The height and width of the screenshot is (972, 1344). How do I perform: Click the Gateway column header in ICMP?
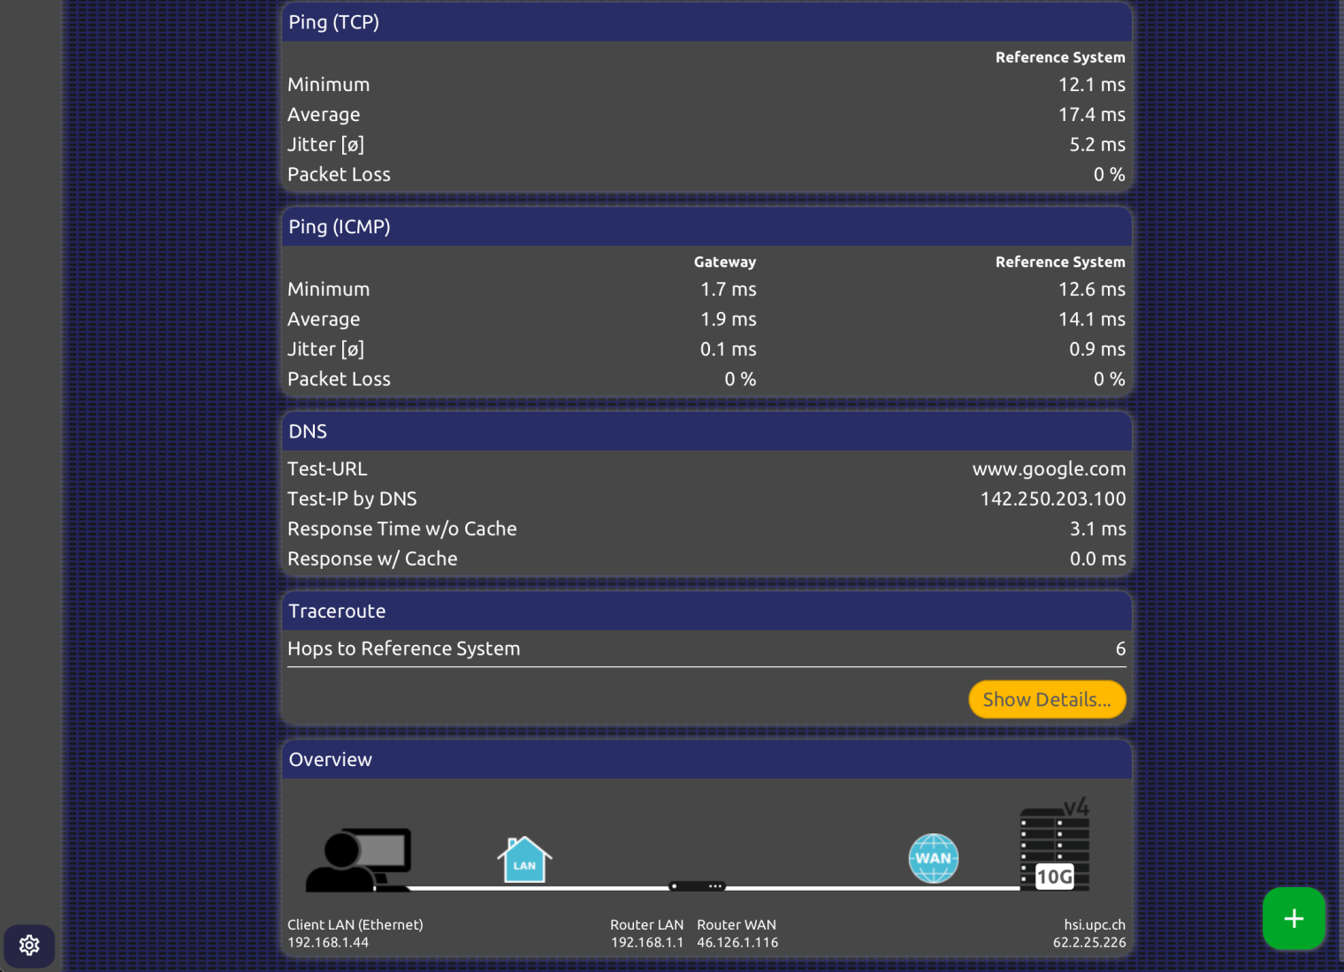click(724, 262)
